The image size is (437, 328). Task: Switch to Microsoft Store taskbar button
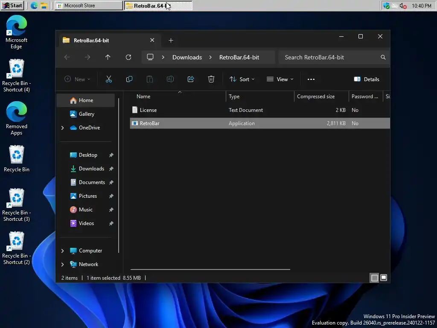pyautogui.click(x=89, y=6)
